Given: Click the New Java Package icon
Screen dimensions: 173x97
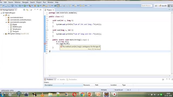Looking at the screenshot, I should tap(35, 6).
